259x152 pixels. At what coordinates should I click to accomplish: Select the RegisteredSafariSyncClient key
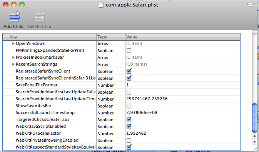coord(43,71)
